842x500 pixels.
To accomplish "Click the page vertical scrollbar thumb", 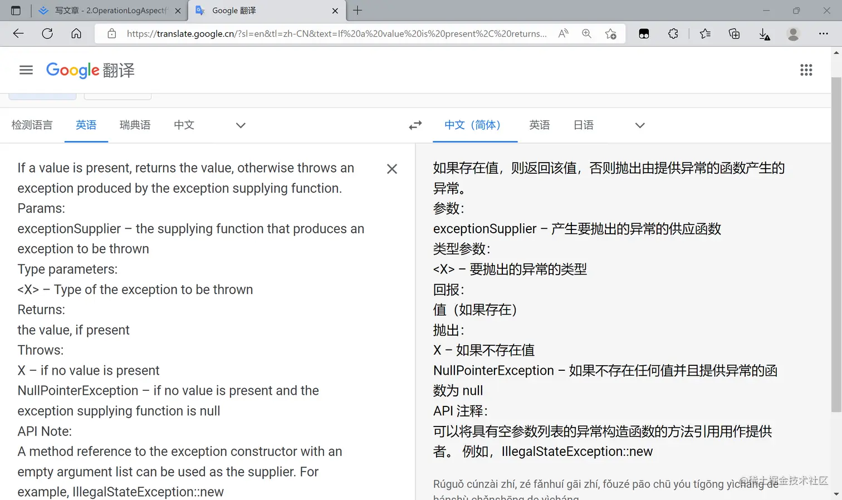I will tap(836, 245).
